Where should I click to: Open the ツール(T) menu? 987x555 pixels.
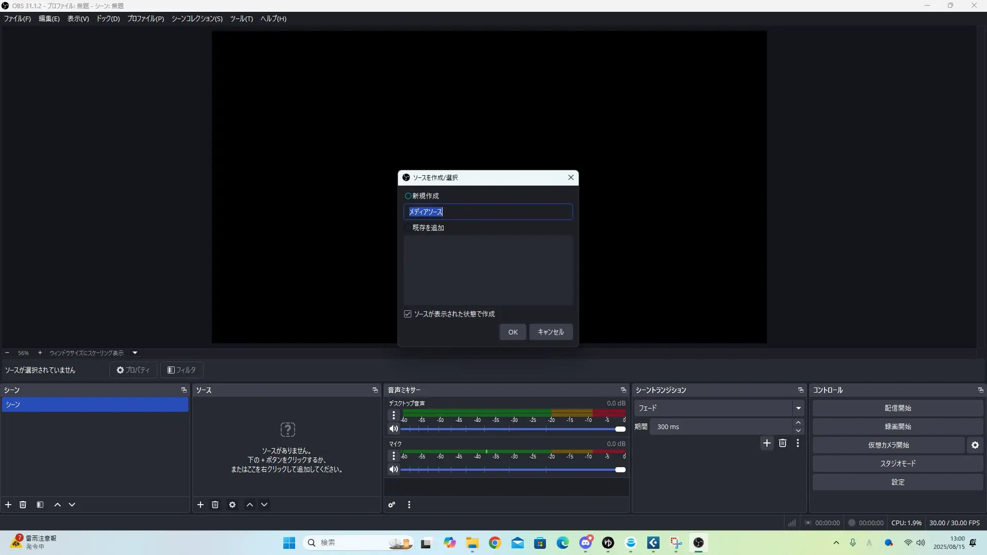tap(241, 18)
